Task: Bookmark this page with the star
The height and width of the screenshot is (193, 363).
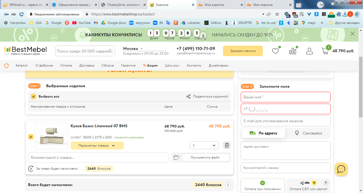Action: tap(277, 14)
